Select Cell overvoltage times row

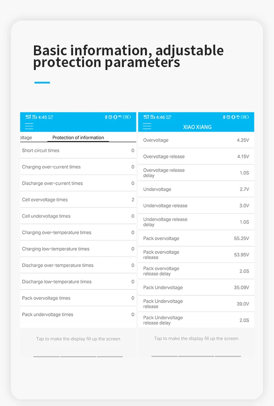[x=78, y=200]
